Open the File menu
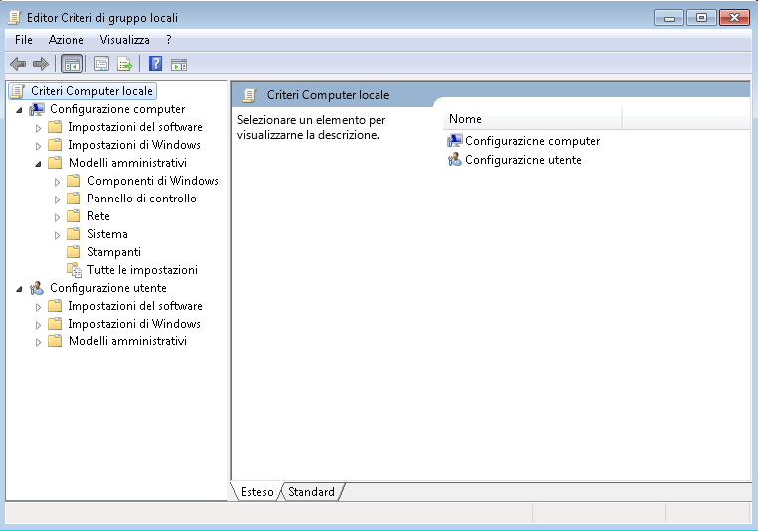The image size is (758, 531). coord(24,40)
